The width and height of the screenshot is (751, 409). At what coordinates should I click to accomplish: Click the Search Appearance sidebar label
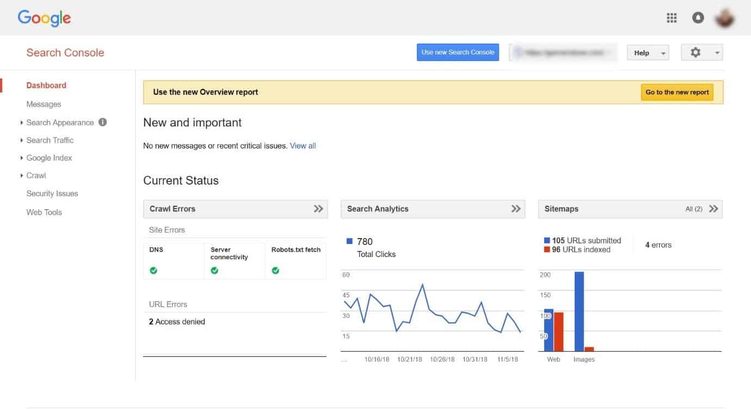click(x=60, y=123)
